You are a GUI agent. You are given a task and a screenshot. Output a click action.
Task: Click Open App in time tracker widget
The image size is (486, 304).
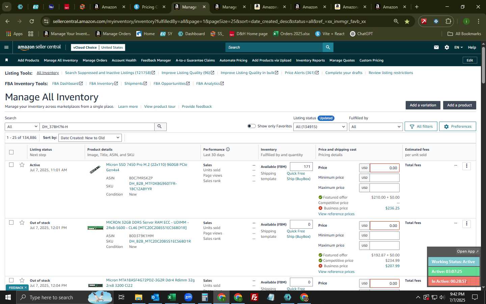(467, 251)
